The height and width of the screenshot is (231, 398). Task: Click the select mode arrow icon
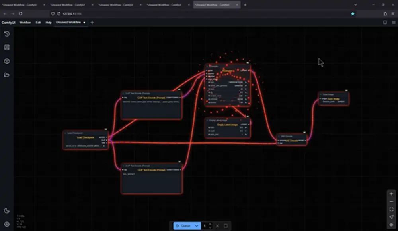pyautogui.click(x=391, y=217)
